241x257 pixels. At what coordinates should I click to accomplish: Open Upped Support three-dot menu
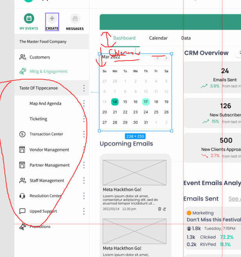pos(84,211)
